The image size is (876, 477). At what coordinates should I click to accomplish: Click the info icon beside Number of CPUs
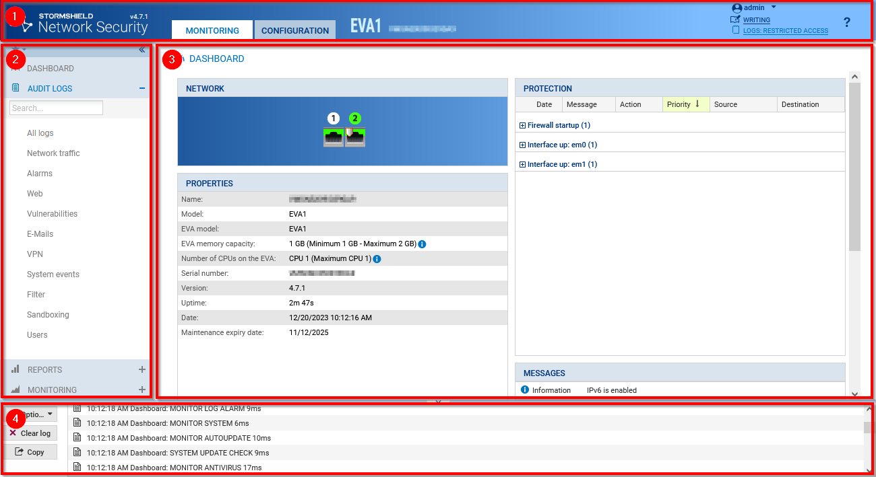click(x=377, y=258)
